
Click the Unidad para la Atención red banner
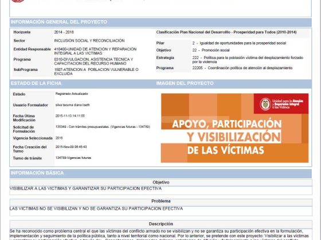click(281, 103)
